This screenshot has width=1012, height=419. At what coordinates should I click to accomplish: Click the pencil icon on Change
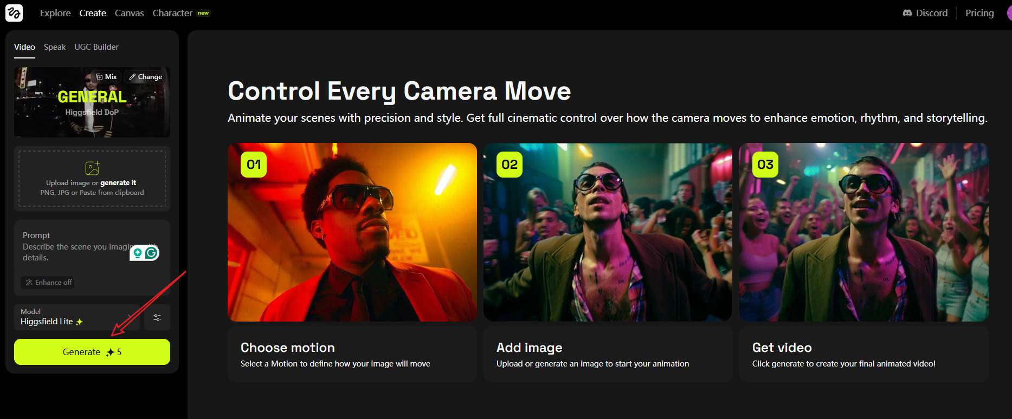click(x=132, y=77)
